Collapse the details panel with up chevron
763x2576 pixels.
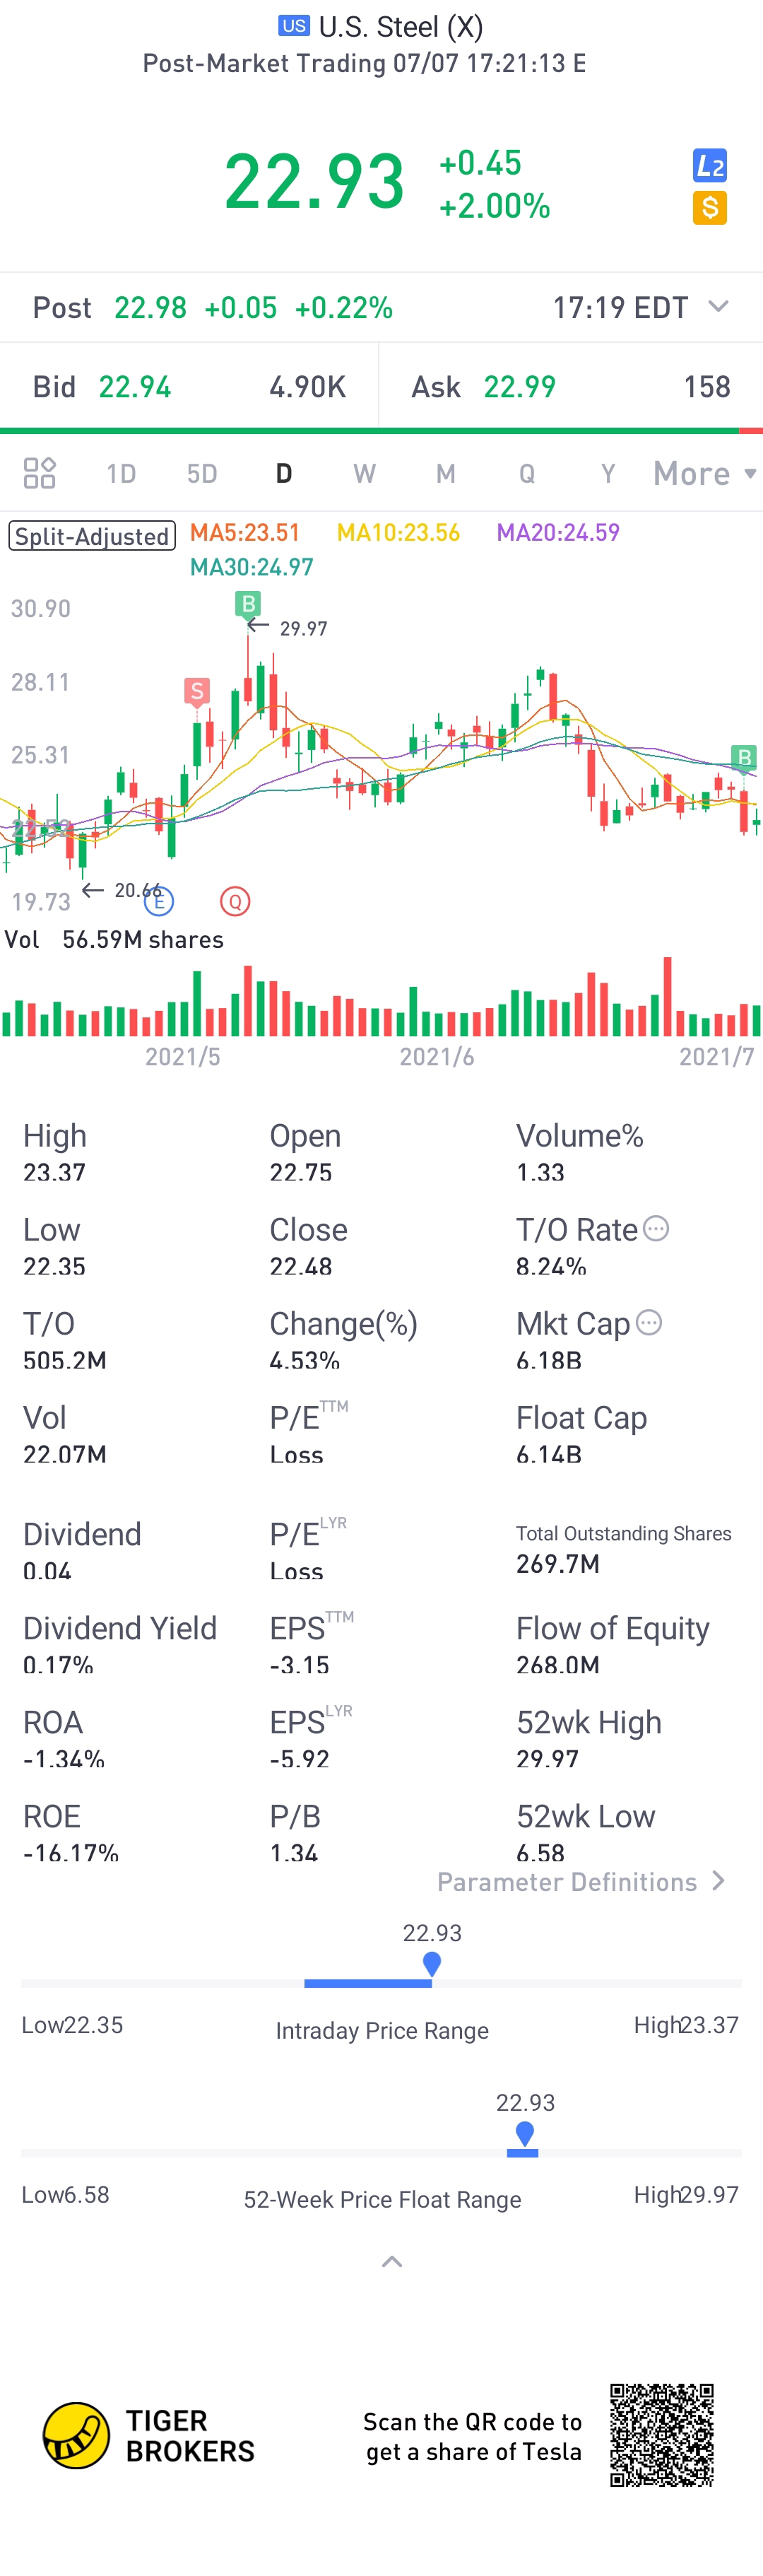(x=392, y=2261)
